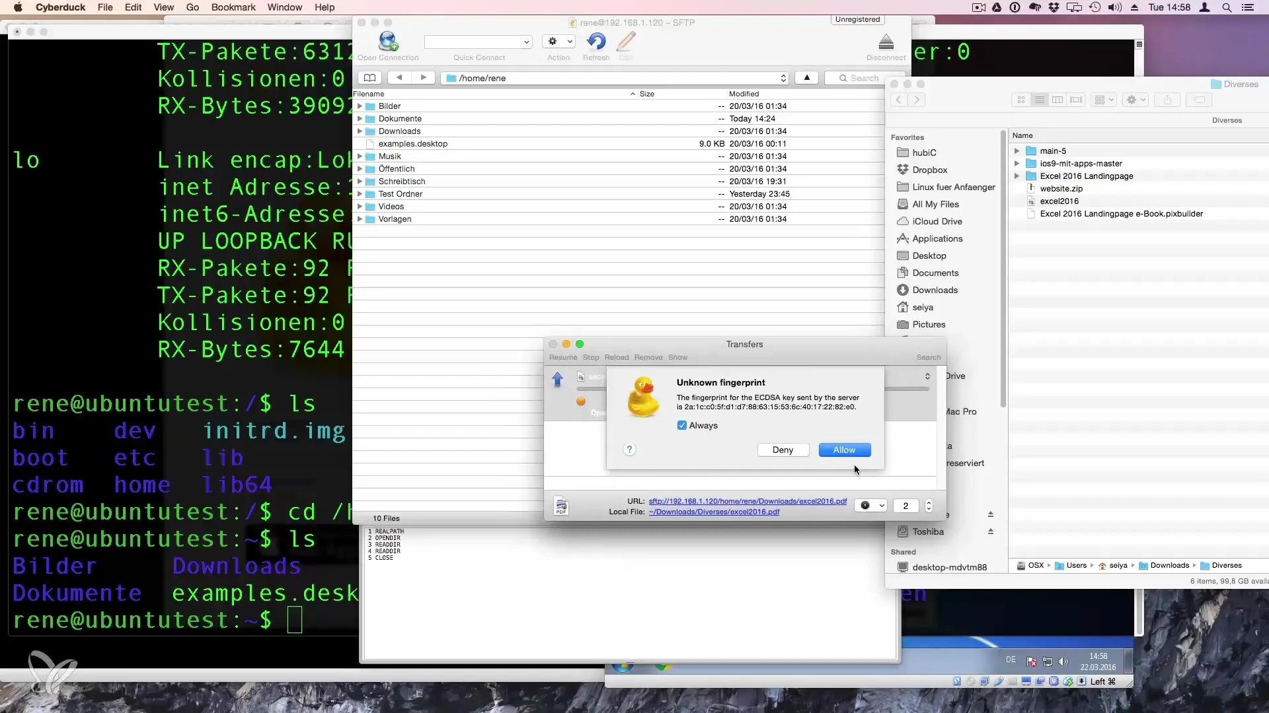The width and height of the screenshot is (1269, 713).
Task: Select Finder cover flow view button
Action: (1076, 100)
